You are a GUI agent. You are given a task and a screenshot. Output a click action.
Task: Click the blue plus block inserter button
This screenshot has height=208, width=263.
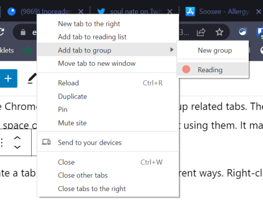coord(8,78)
